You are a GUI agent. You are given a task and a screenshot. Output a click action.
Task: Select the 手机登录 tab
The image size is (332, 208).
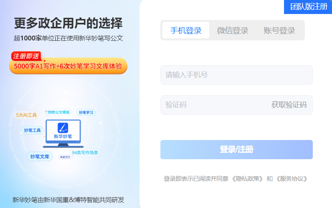(186, 30)
